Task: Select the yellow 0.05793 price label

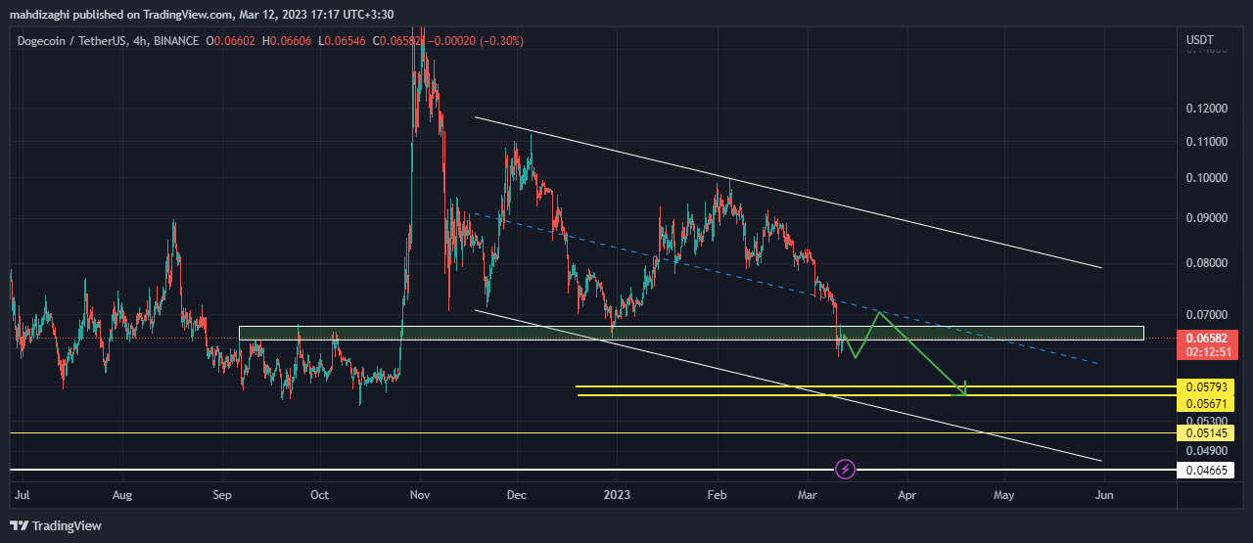Action: pos(1206,387)
